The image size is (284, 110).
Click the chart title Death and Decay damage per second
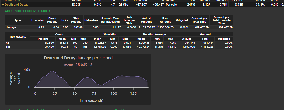78,58
